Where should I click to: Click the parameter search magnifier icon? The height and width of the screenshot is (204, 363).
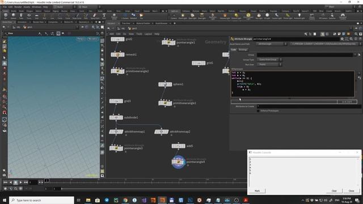tap(351, 39)
